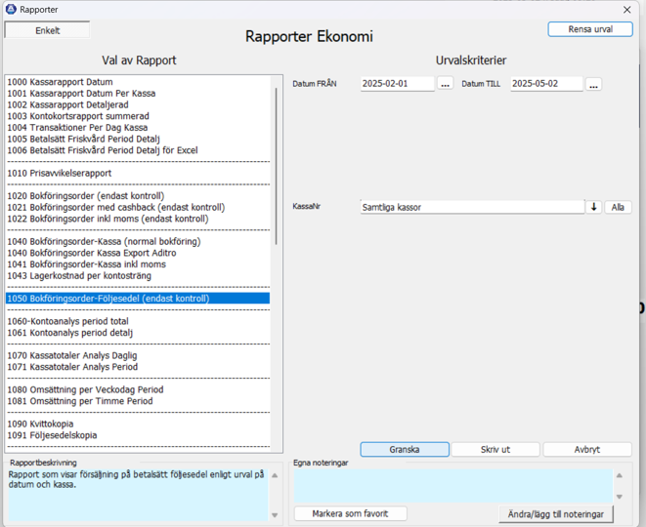Image resolution: width=646 pixels, height=527 pixels.
Task: Expand the KassaNr dropdown arrow
Action: point(593,207)
